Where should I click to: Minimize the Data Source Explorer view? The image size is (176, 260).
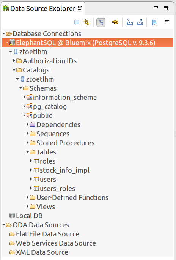click(156, 7)
